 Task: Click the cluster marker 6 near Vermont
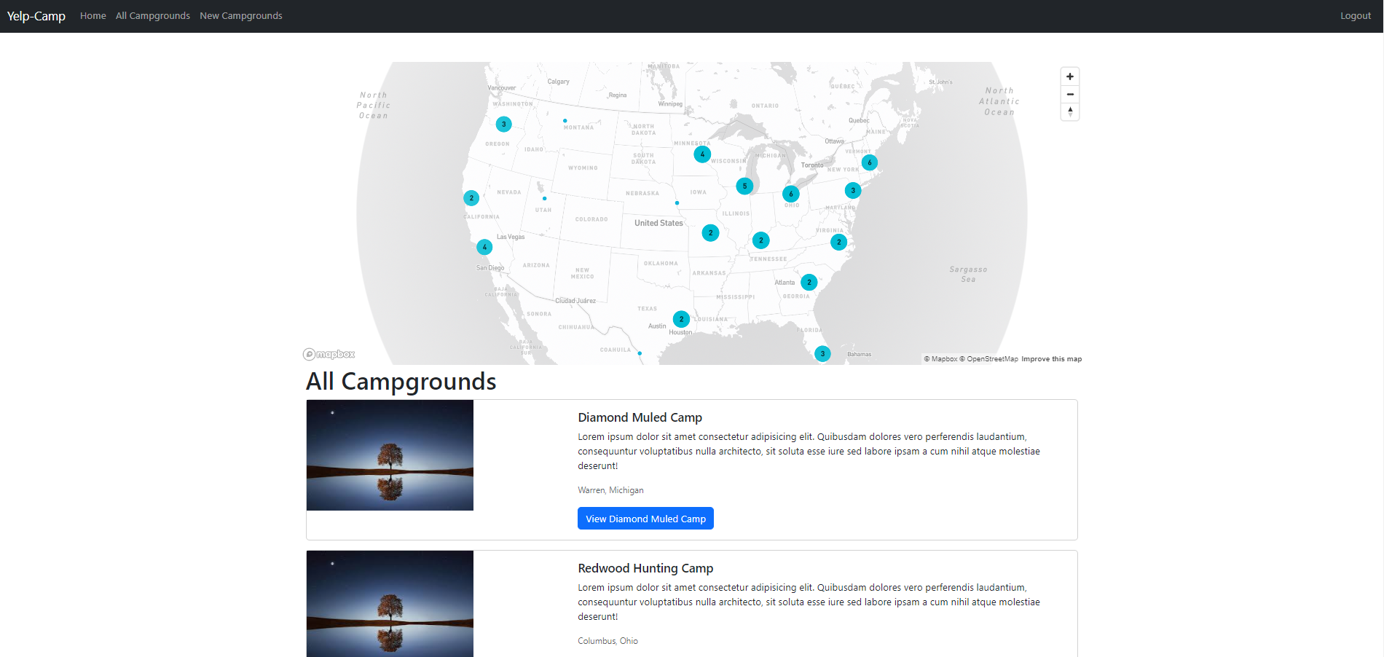pos(870,162)
